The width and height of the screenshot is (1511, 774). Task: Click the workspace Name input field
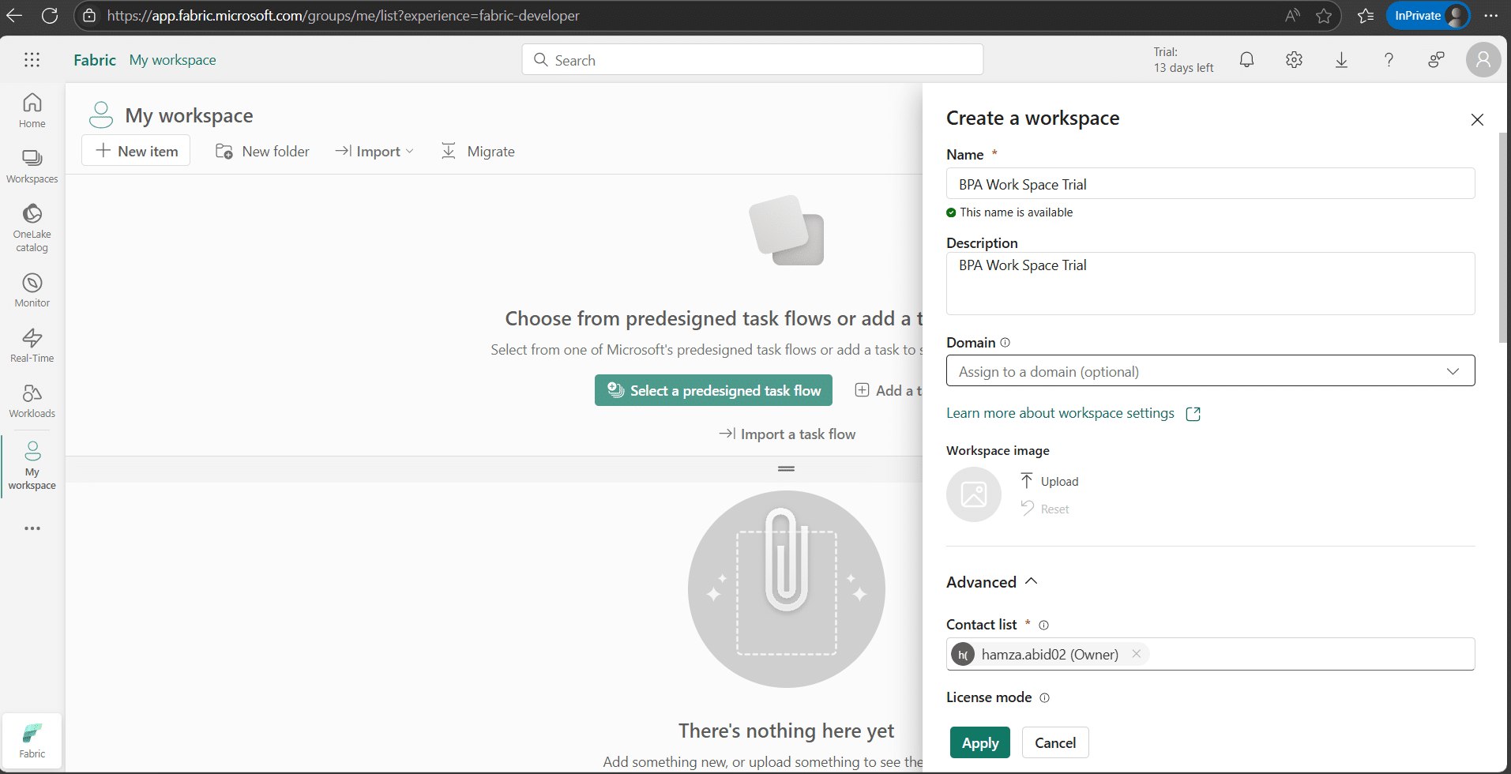pyautogui.click(x=1210, y=184)
